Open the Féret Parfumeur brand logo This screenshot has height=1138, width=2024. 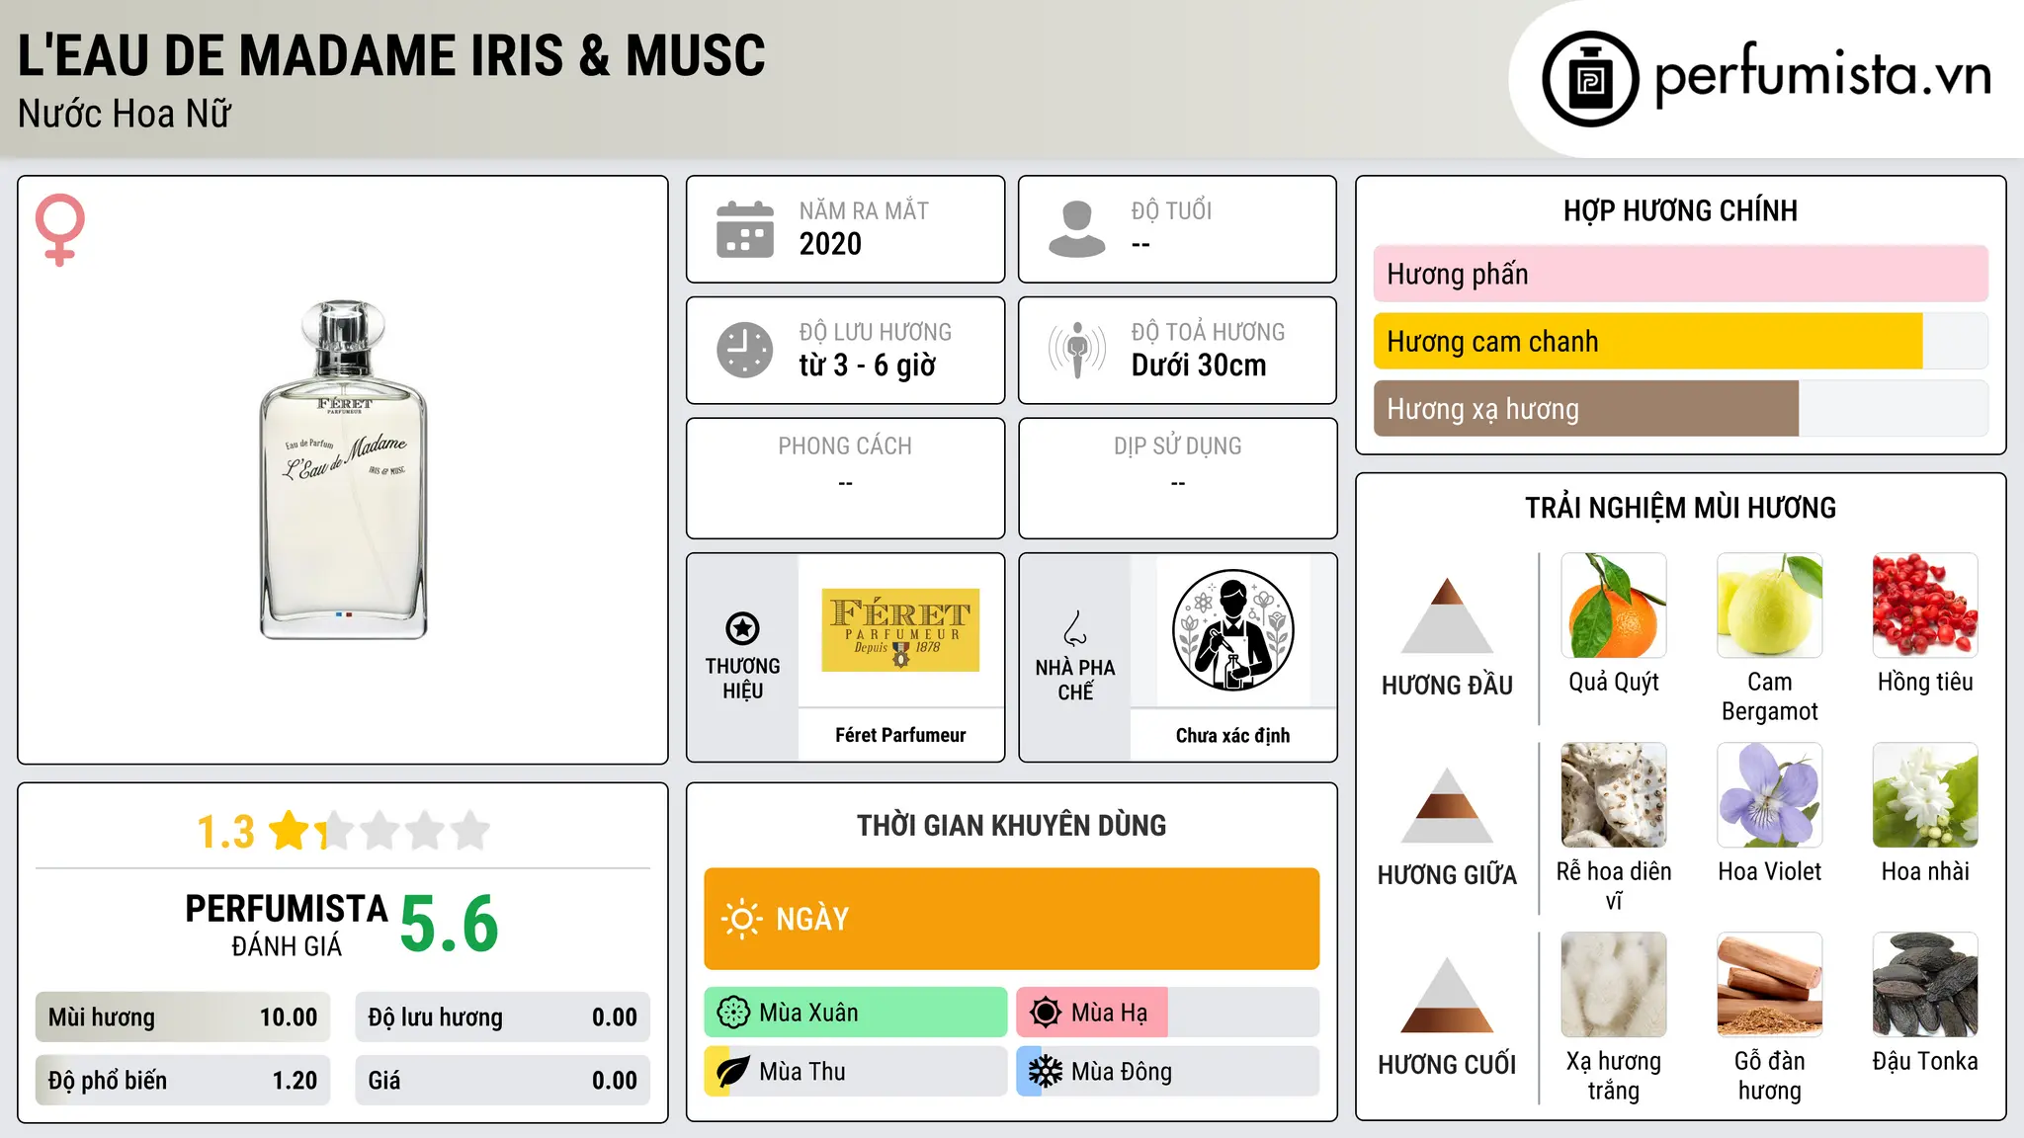[900, 630]
